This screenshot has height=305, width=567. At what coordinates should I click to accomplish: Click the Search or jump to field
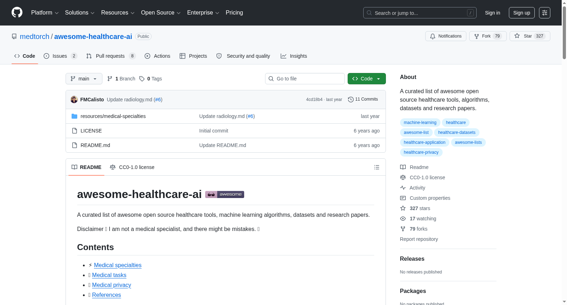pyautogui.click(x=420, y=13)
